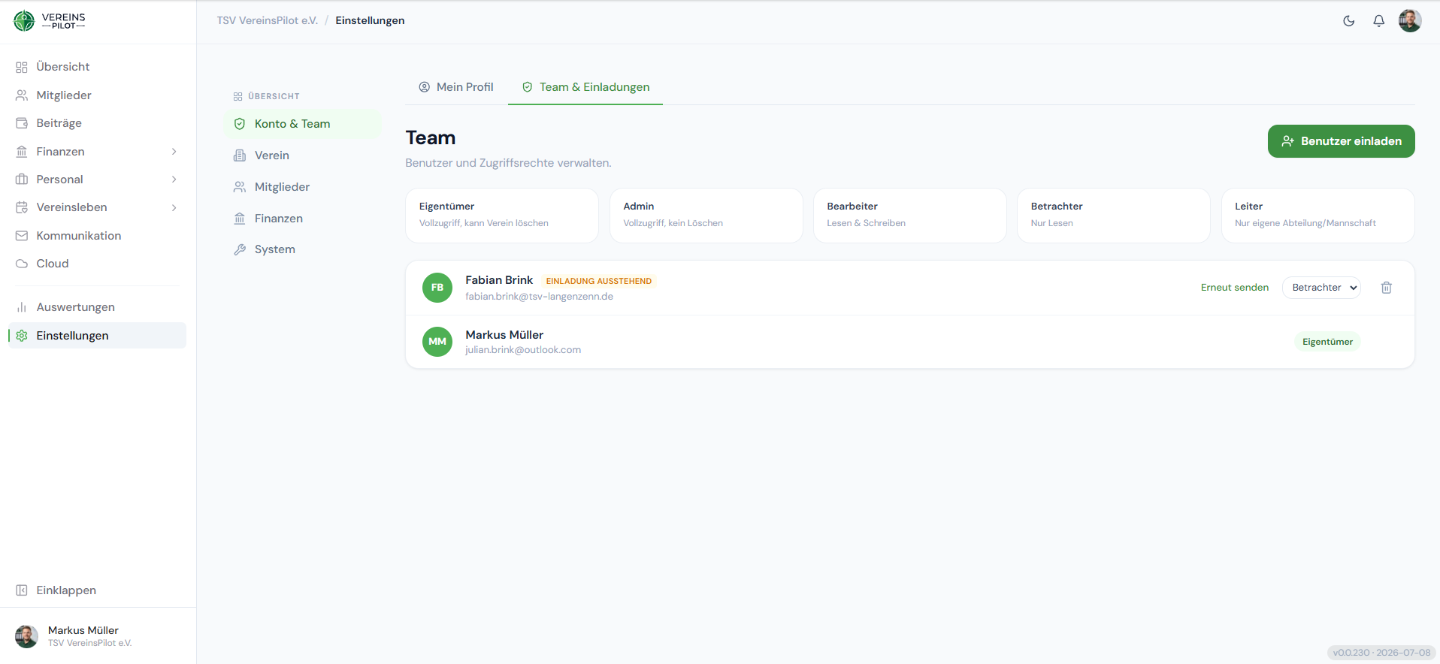
Task: Click the Bearbeiter role card
Action: (x=910, y=216)
